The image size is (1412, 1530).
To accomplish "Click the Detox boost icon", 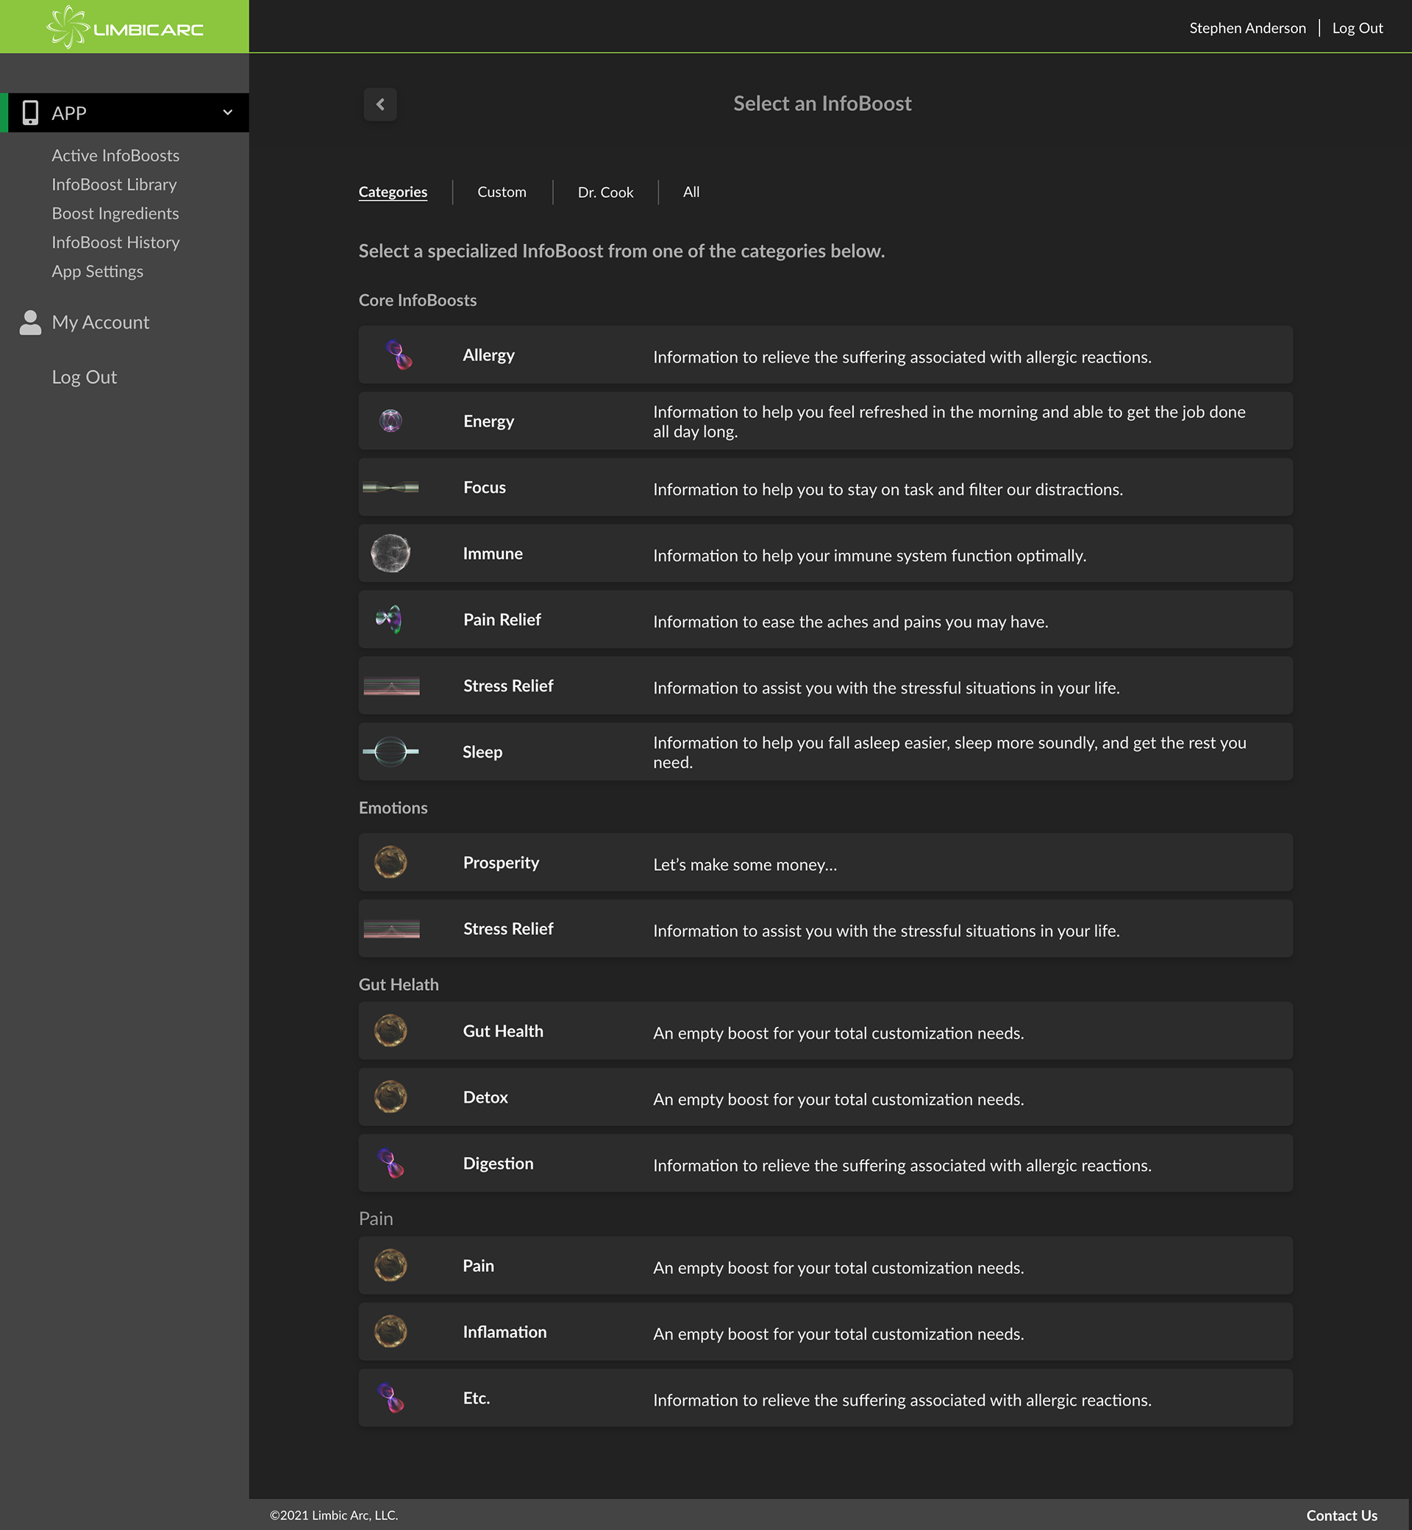I will [391, 1097].
